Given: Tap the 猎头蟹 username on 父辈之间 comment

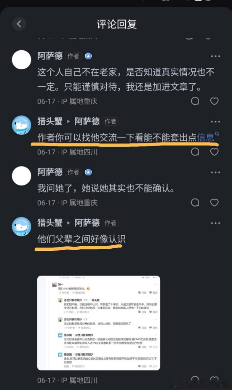Looking at the screenshot, I should point(50,223).
